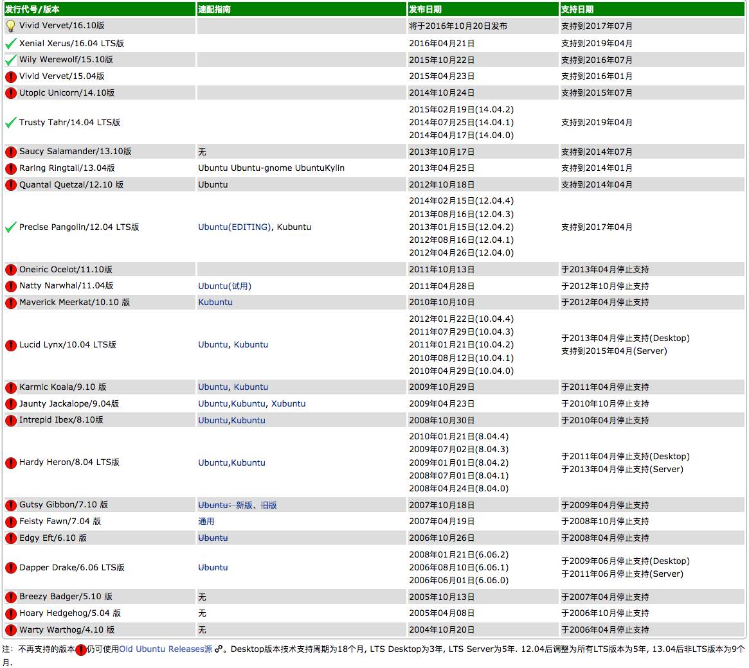The image size is (749, 668).
Task: Click red warning icon beside Dapper Drake/6.06
Action: pos(11,568)
